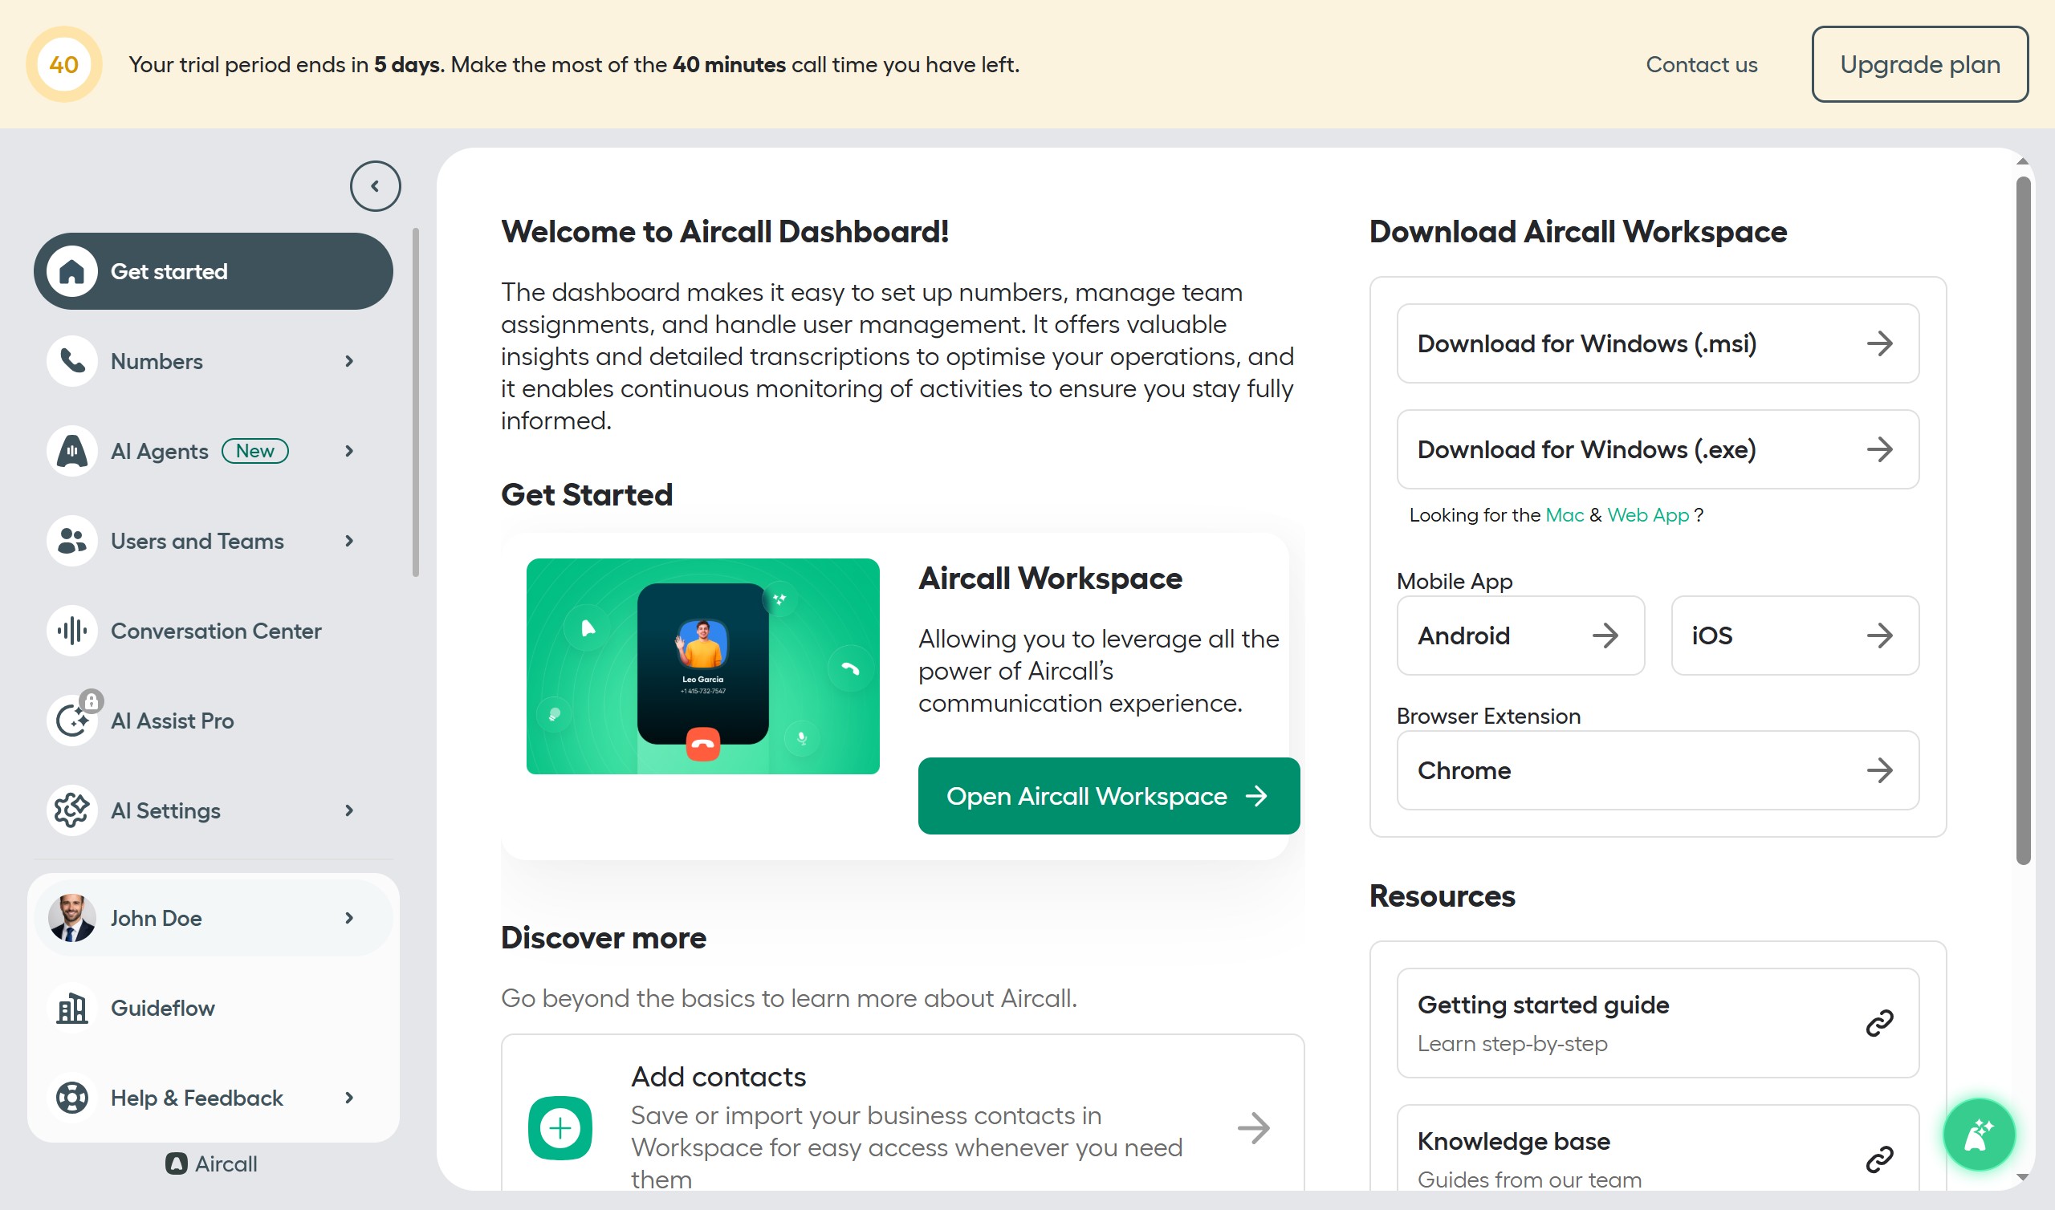Click the arrow on Download for Windows (.msi)
The image size is (2055, 1210).
click(1880, 343)
